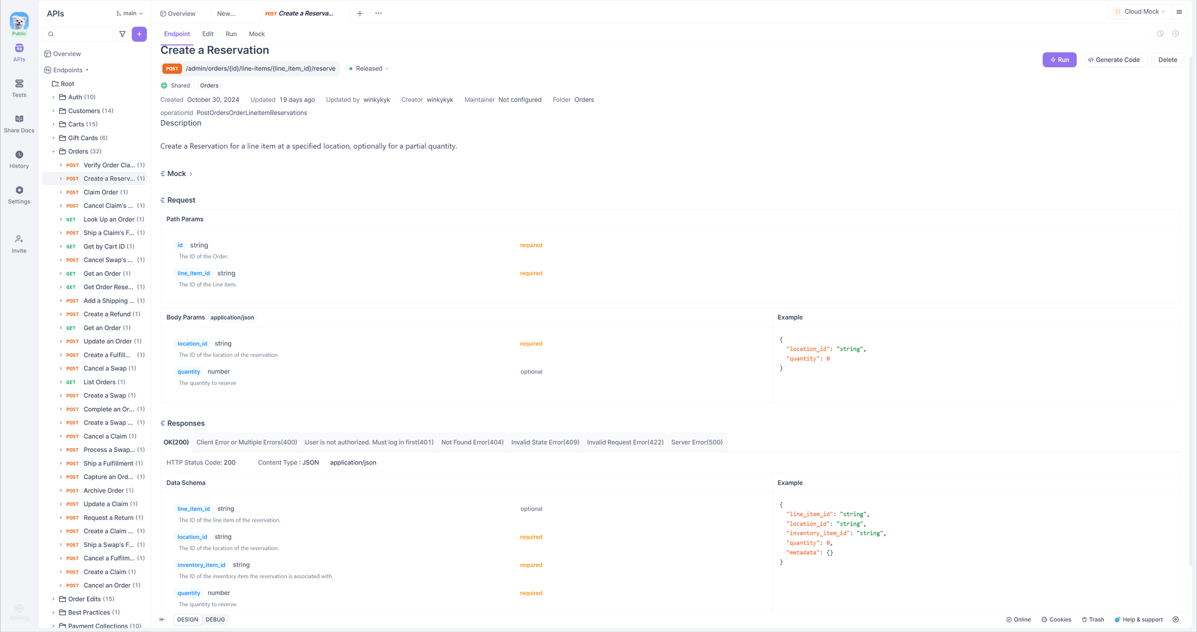This screenshot has height=632, width=1197.
Task: Click the round icon right of Help & support
Action: click(x=1175, y=619)
